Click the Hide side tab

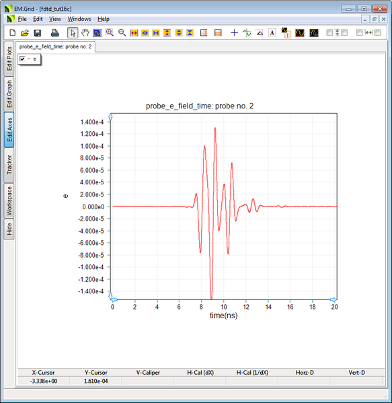click(9, 229)
